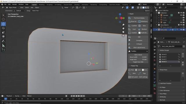The image size is (186, 104).
Task: Click the viewport pan hand icon
Action: click(123, 28)
